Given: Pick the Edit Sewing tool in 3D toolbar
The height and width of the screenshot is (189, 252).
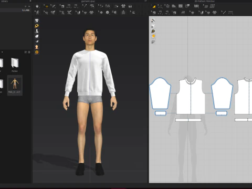Looking at the screenshot, I should tap(62, 6).
